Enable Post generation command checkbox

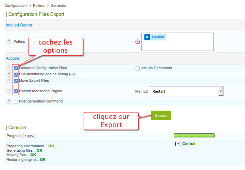pos(16,102)
